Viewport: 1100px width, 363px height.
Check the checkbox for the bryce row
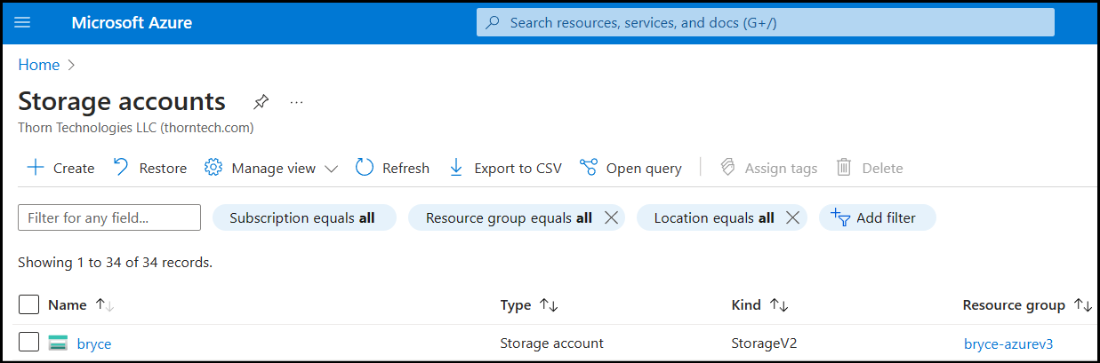28,343
